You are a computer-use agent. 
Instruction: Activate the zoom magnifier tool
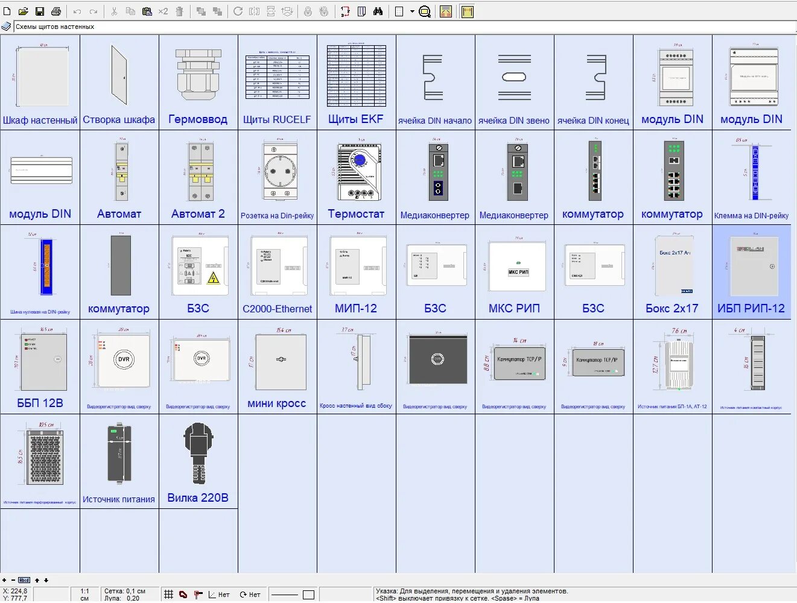coord(425,11)
